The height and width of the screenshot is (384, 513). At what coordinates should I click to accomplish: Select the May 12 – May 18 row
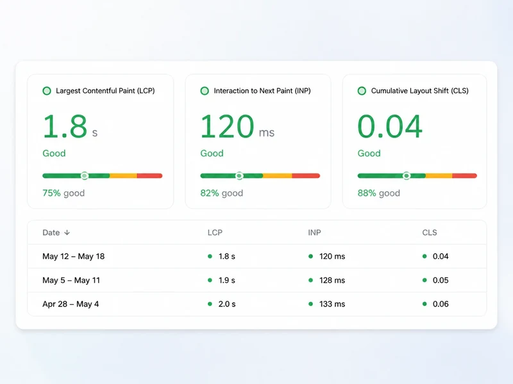coord(257,257)
